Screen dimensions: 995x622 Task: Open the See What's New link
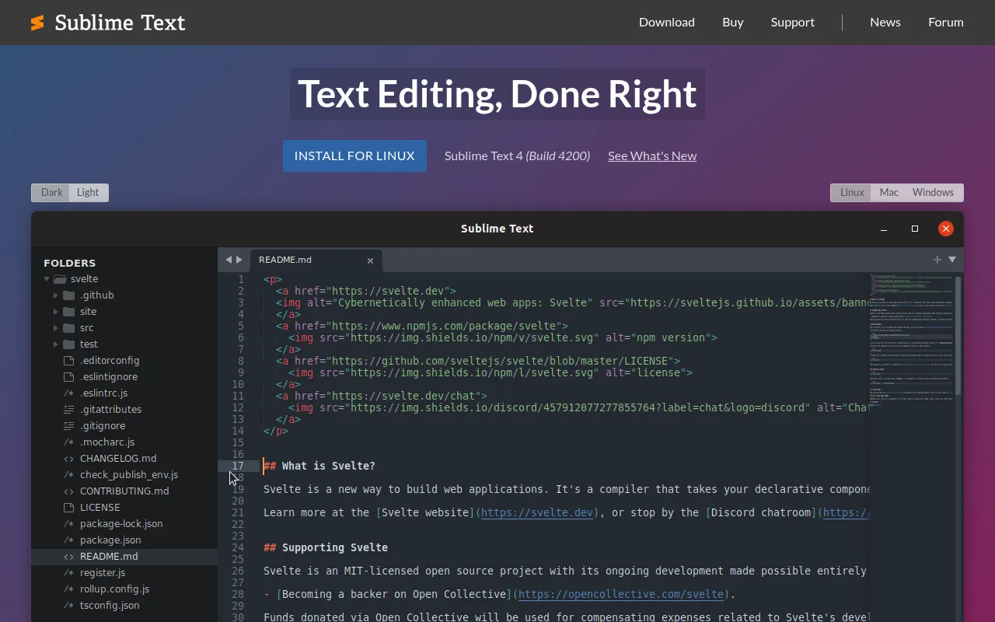click(652, 155)
